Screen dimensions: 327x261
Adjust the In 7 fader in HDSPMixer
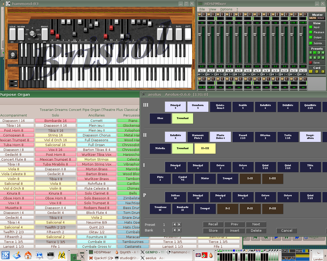pyautogui.click(x=255, y=35)
